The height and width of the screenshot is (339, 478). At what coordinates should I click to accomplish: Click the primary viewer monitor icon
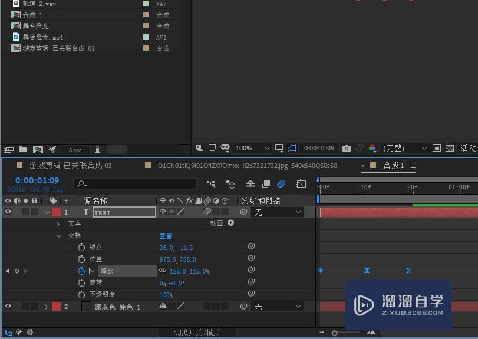pos(212,148)
